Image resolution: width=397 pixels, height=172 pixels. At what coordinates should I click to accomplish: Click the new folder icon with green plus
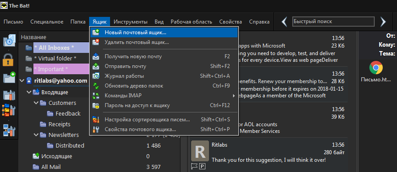pos(9,77)
